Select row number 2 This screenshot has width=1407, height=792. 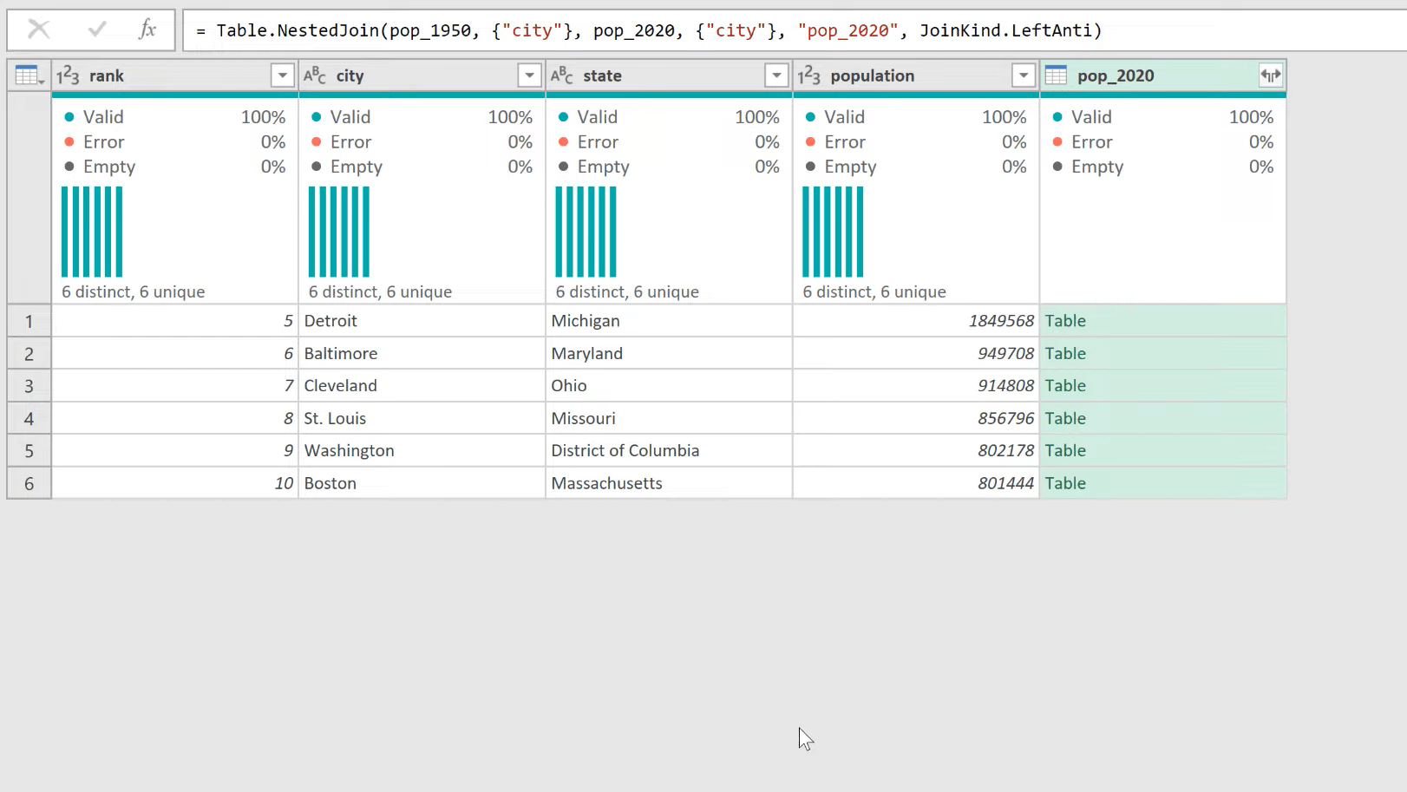click(29, 353)
